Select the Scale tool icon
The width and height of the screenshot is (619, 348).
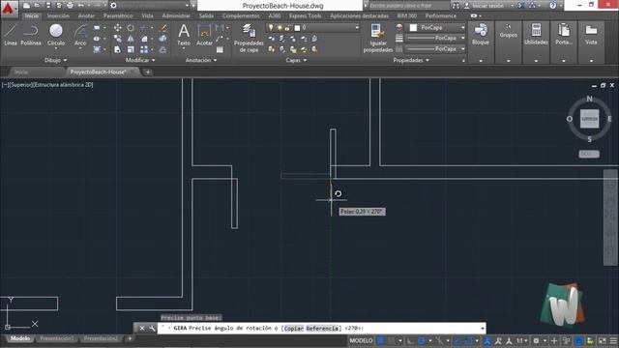pos(131,49)
